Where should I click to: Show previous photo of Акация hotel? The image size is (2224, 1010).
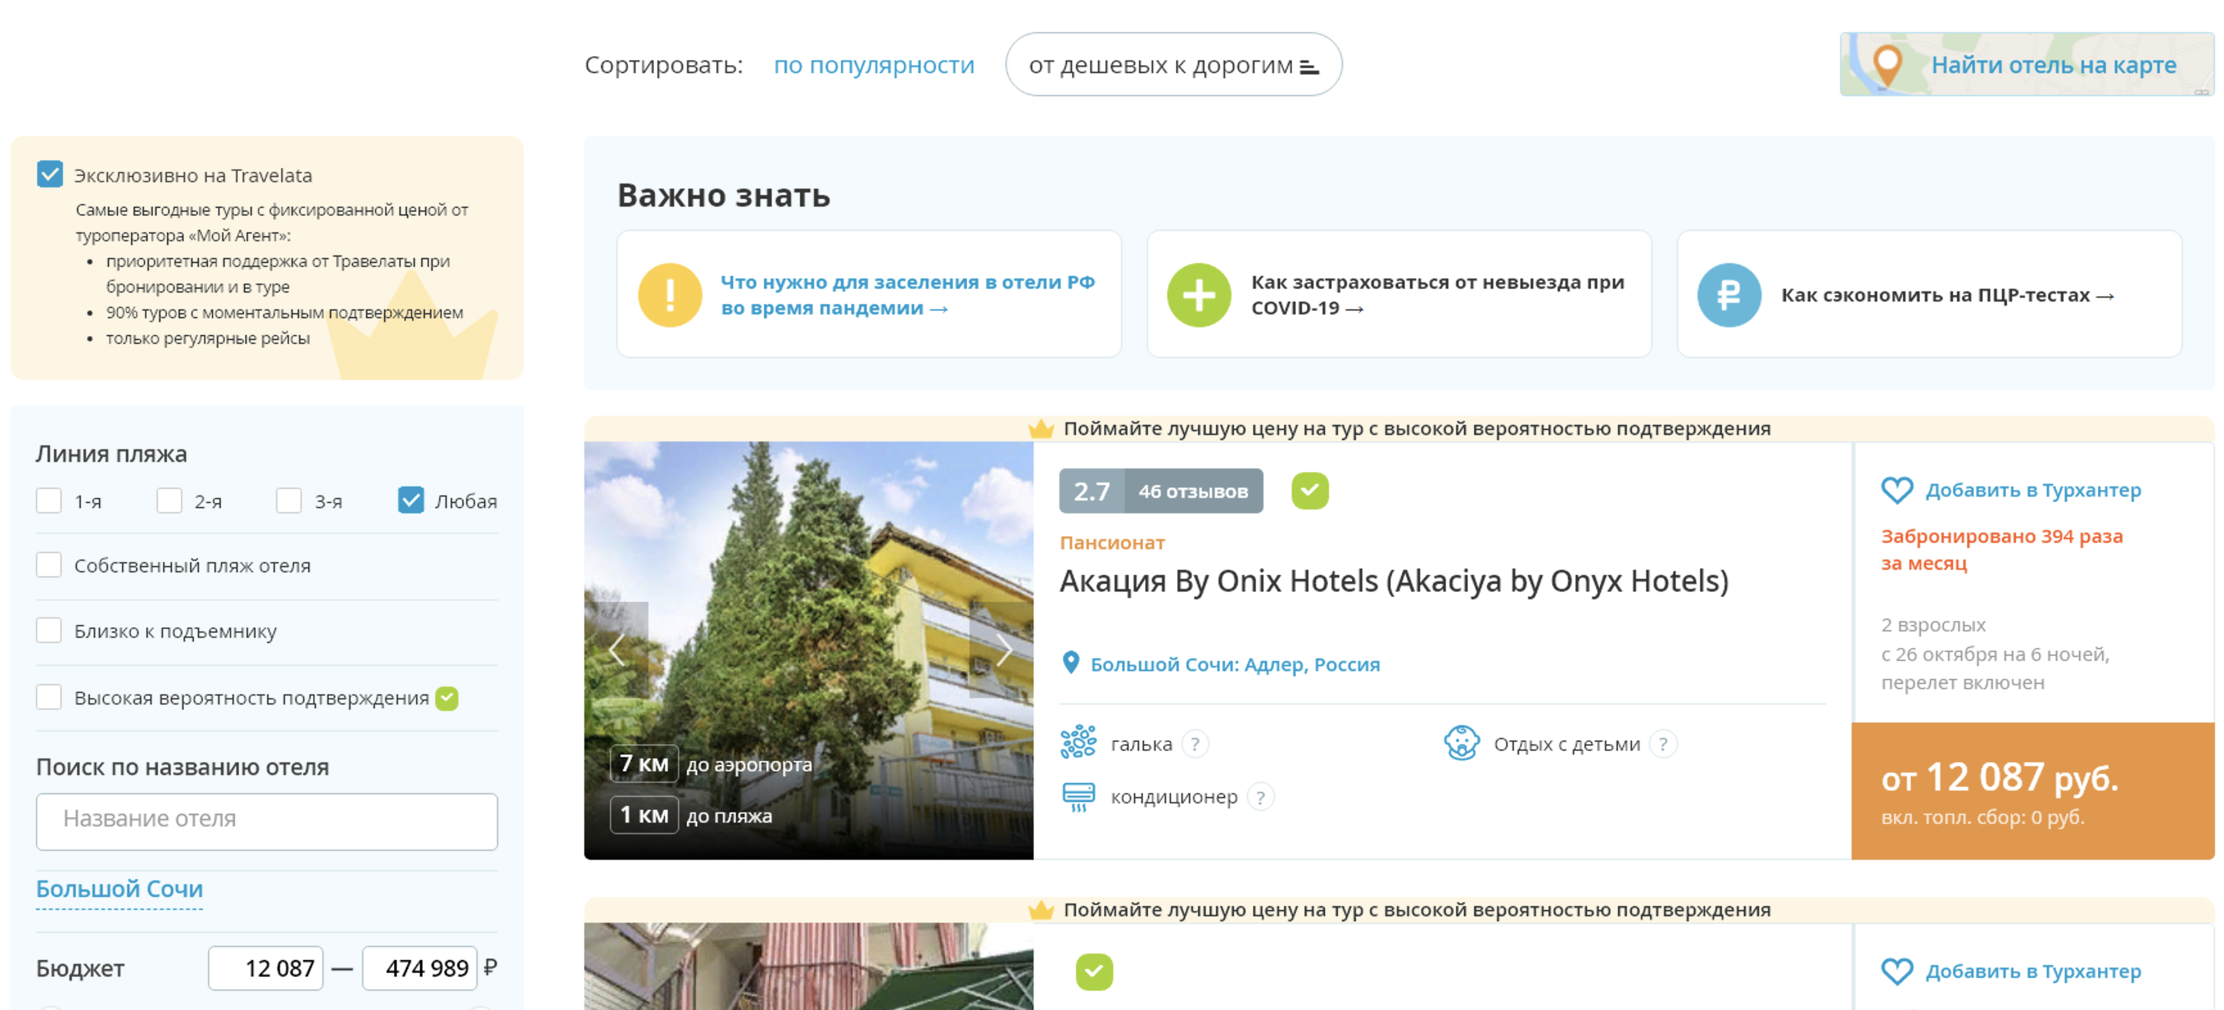[616, 650]
